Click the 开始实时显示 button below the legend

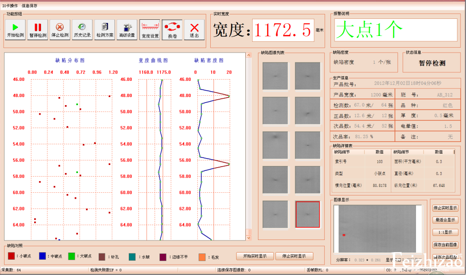click(255, 256)
